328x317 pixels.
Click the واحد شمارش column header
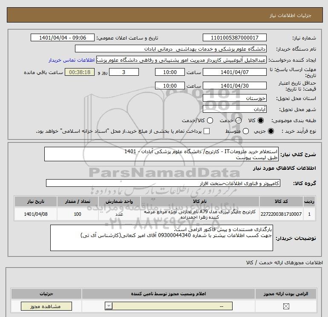tap(119, 201)
